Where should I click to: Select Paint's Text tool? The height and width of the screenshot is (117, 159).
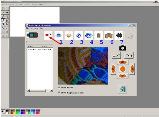click(7, 24)
